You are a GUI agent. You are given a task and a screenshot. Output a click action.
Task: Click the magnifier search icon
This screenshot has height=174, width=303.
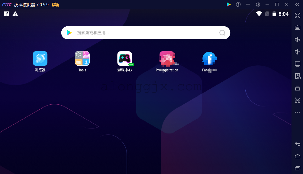(x=222, y=33)
